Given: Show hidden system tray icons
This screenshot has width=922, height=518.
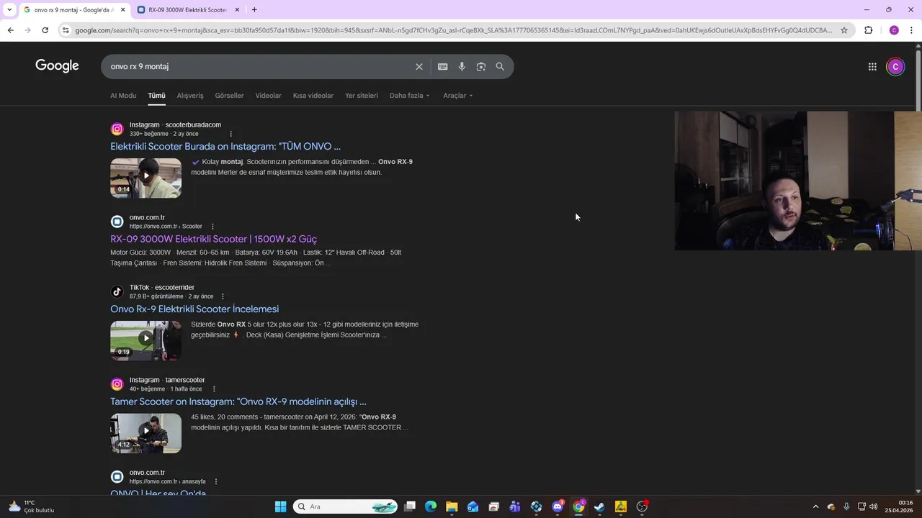Looking at the screenshot, I should pos(815,506).
